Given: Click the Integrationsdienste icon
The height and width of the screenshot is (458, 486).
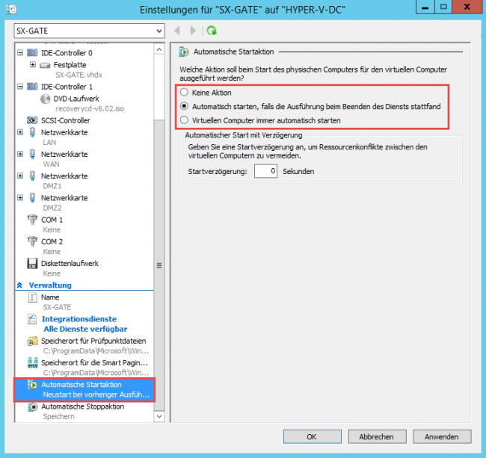Looking at the screenshot, I should coord(32,319).
